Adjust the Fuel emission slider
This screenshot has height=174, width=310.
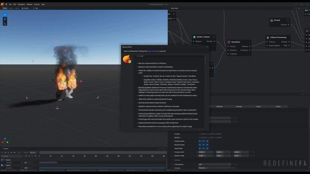(x=215, y=164)
